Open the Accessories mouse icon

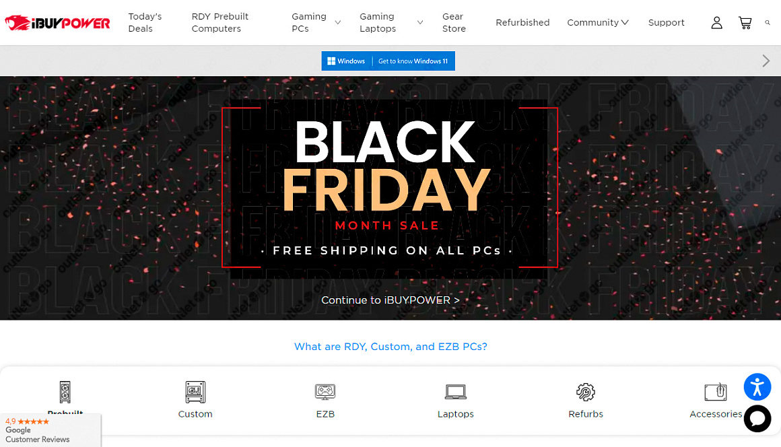716,392
